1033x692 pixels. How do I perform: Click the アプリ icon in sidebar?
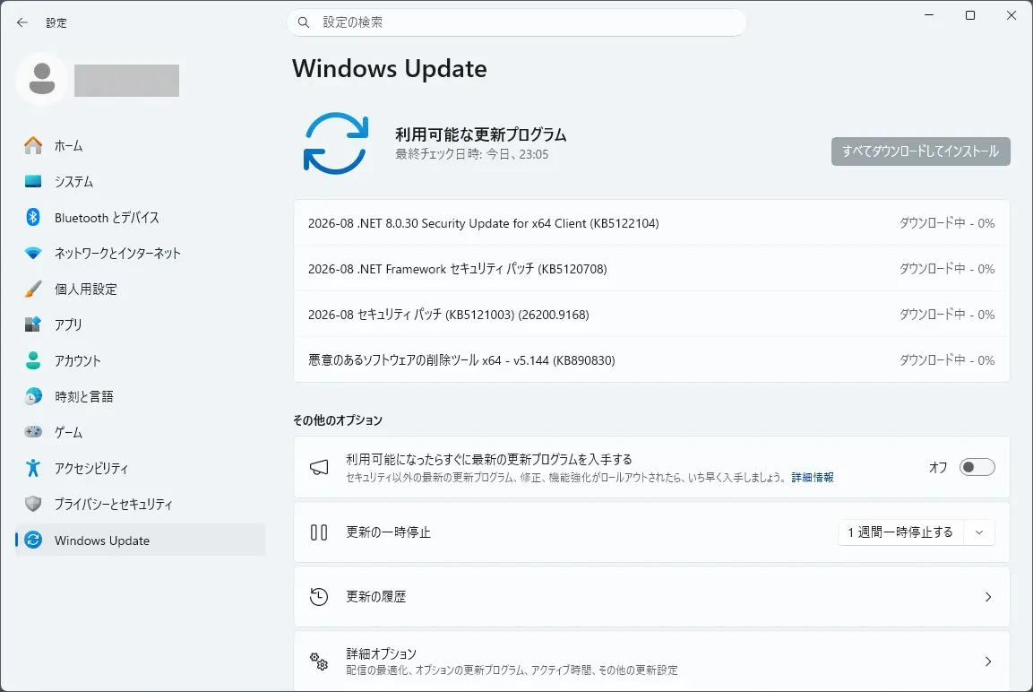33,324
